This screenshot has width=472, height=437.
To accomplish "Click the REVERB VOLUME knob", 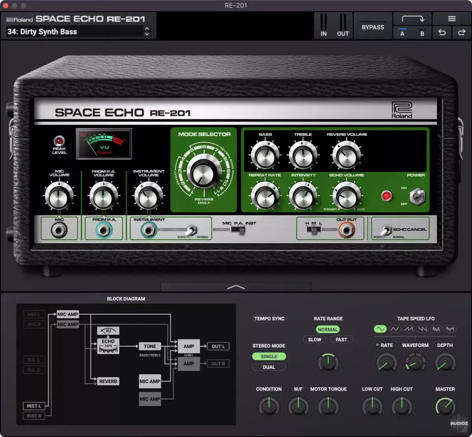I will [x=347, y=155].
